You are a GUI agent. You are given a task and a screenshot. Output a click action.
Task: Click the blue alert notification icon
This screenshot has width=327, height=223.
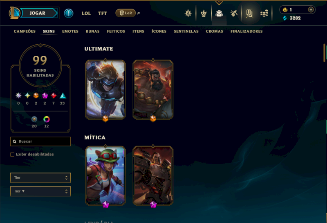coord(68,13)
